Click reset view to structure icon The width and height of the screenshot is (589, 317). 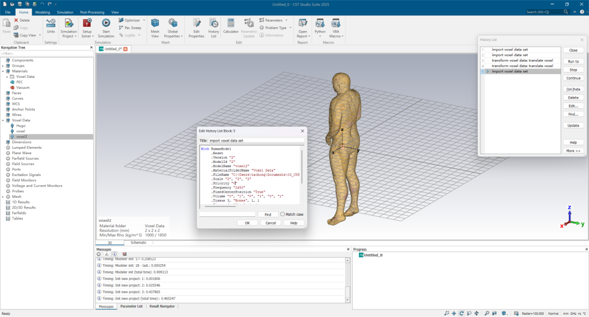click(x=487, y=313)
